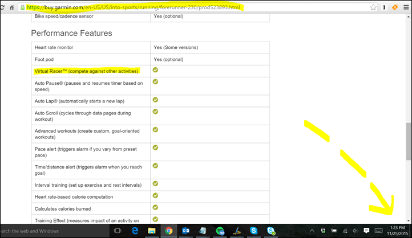Click the checkmark beside Auto Lap

click(x=155, y=100)
